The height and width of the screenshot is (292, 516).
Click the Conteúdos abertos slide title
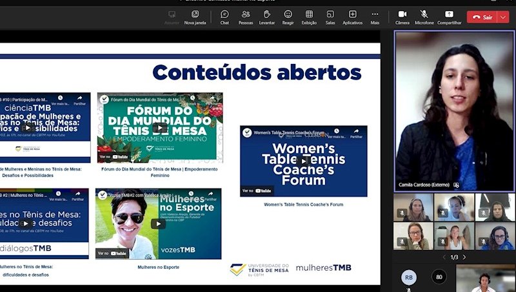click(257, 72)
